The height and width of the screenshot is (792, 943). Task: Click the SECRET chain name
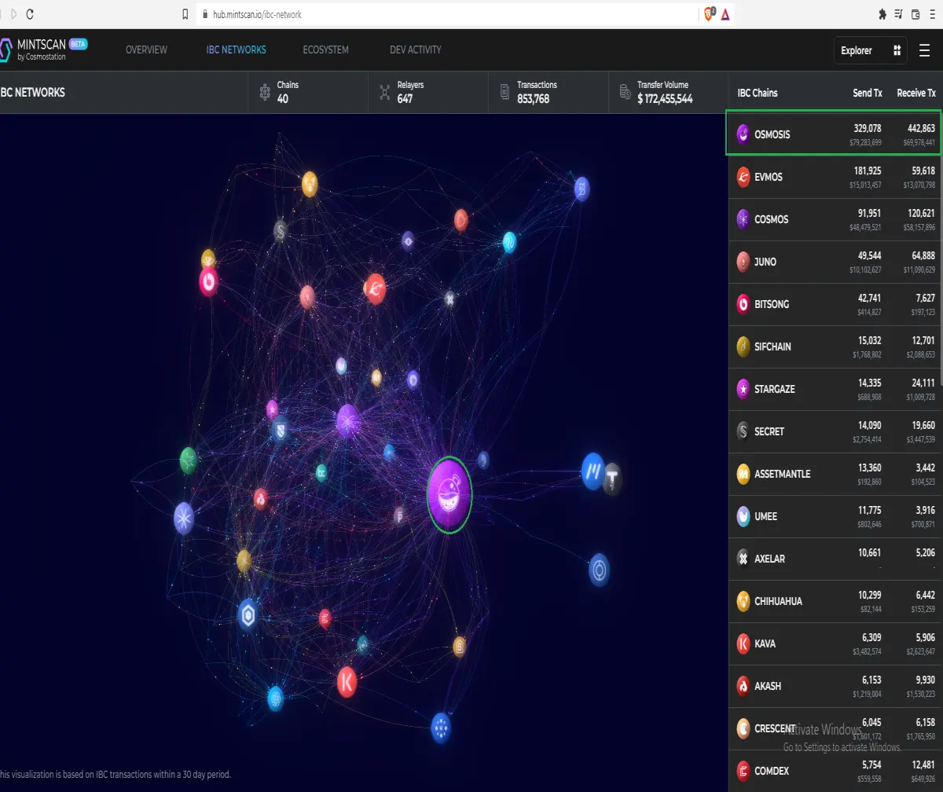[x=769, y=431]
